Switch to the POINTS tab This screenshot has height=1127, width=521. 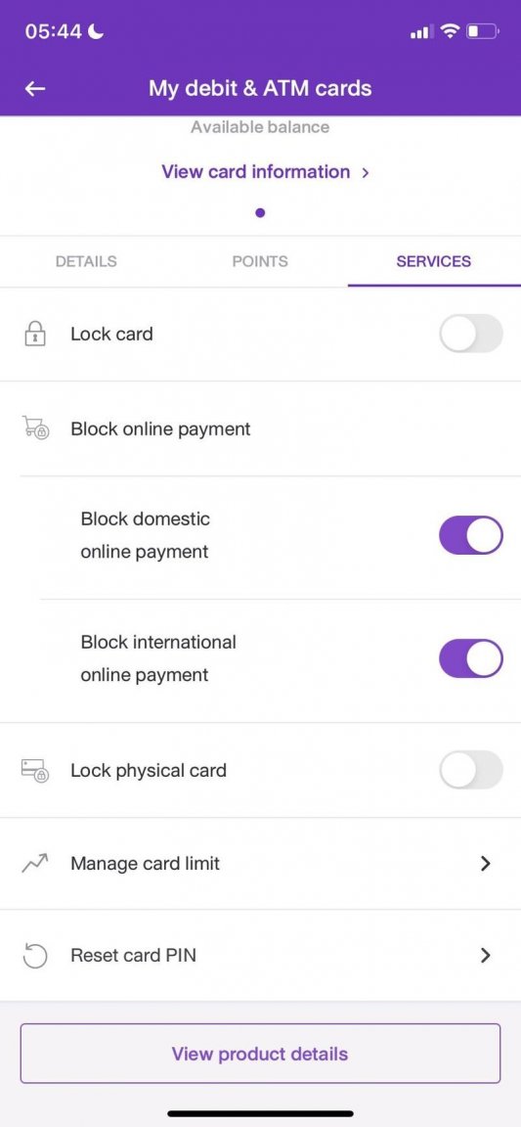pos(260,261)
